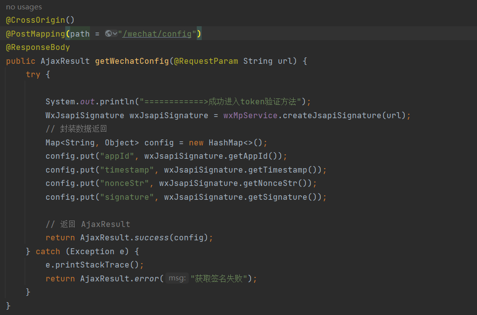Click the wxMpService field reference
477x315 pixels.
click(x=251, y=115)
